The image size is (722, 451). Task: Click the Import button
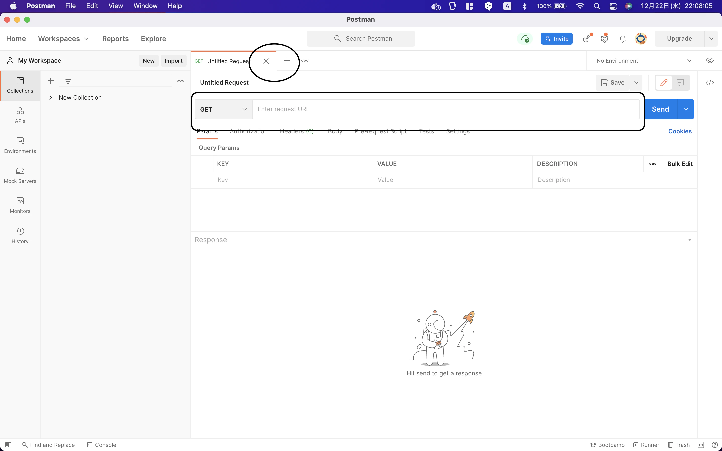pyautogui.click(x=173, y=61)
